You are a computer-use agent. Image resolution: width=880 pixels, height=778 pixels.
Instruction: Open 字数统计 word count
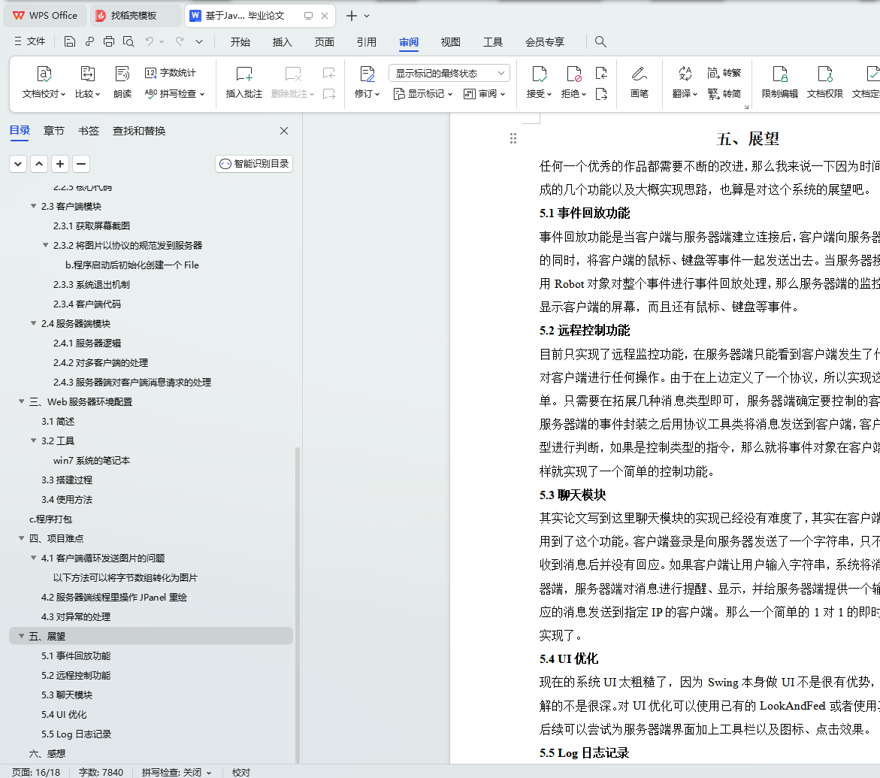pyautogui.click(x=170, y=72)
